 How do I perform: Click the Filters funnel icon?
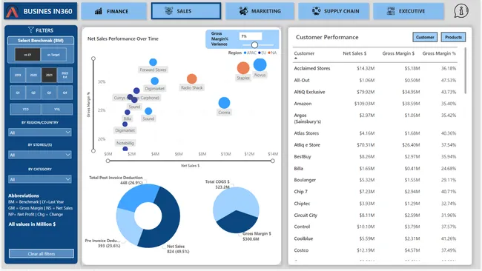coord(30,30)
